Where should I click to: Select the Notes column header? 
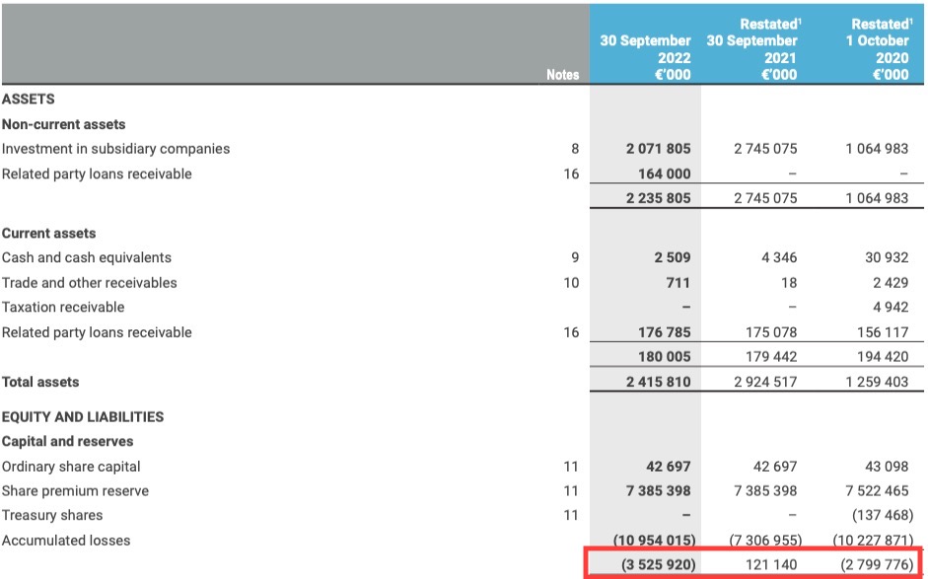[x=564, y=75]
